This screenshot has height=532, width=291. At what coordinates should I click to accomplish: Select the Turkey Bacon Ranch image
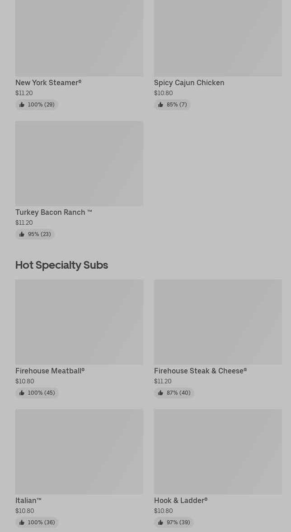[x=79, y=163]
